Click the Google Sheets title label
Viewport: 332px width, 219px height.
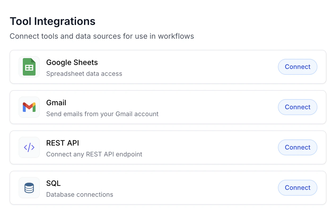[72, 62]
